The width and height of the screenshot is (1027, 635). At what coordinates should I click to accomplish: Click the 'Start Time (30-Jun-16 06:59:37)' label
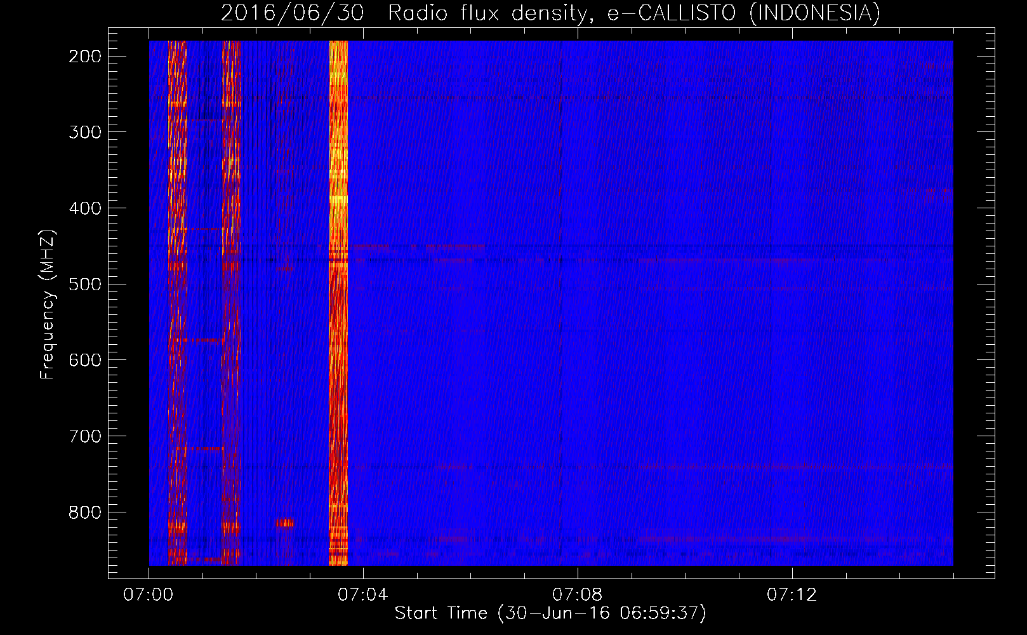(x=550, y=613)
